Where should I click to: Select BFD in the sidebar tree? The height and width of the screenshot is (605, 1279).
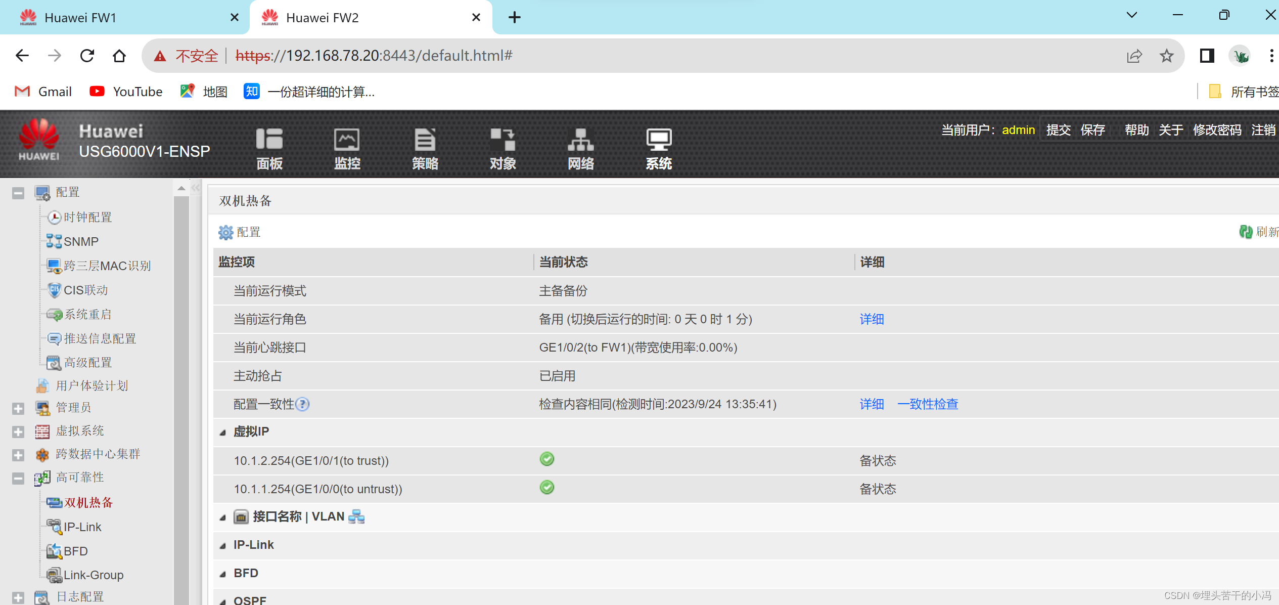tap(75, 551)
